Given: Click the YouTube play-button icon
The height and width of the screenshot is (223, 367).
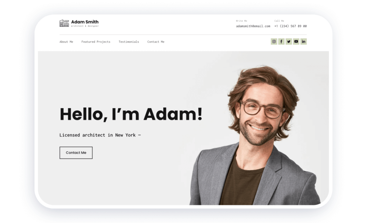Looking at the screenshot, I should click(x=296, y=41).
